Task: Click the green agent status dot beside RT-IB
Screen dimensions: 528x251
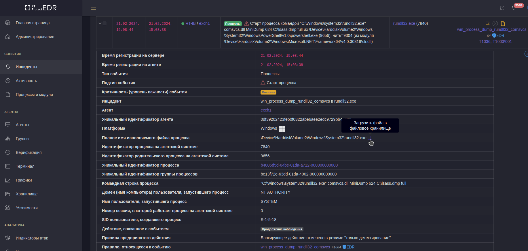Action: pyautogui.click(x=183, y=24)
